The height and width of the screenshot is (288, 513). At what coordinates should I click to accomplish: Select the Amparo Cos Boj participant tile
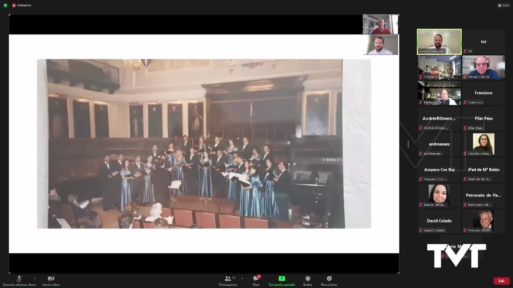439,170
